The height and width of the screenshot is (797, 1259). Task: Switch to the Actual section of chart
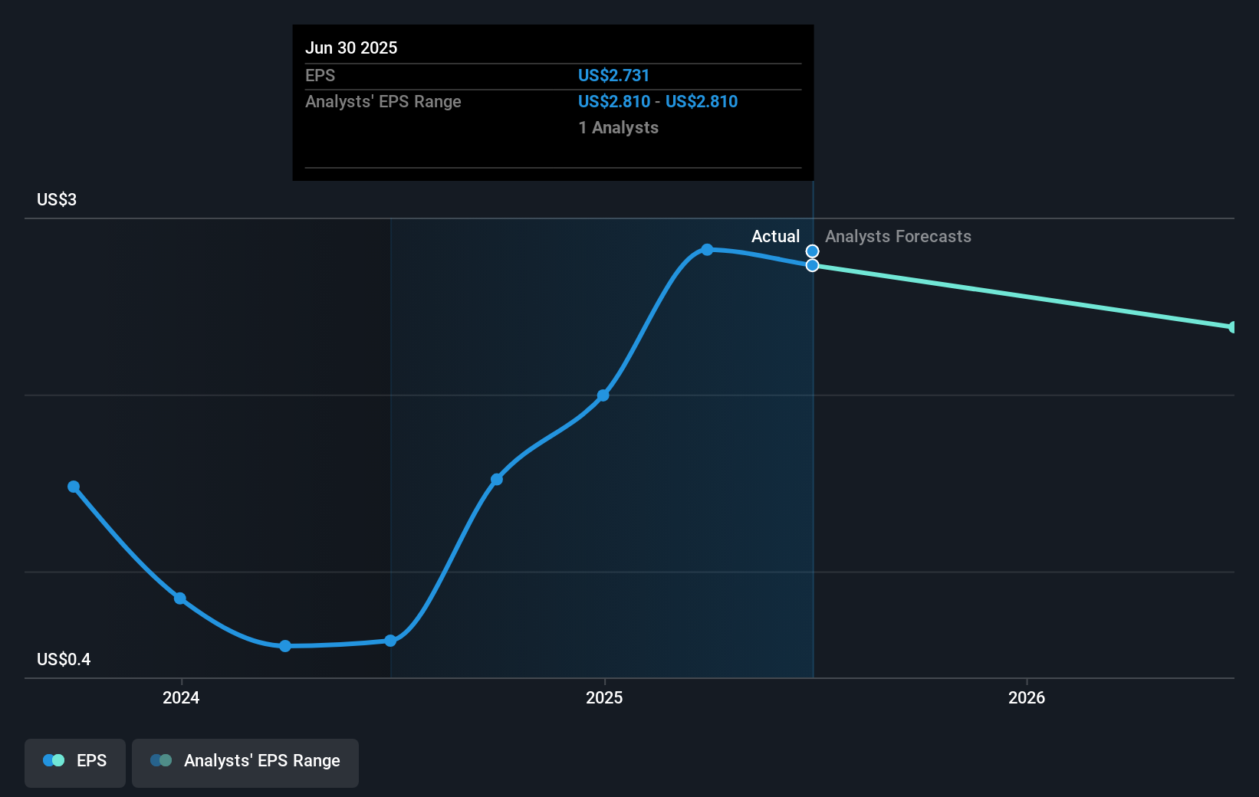coord(775,236)
